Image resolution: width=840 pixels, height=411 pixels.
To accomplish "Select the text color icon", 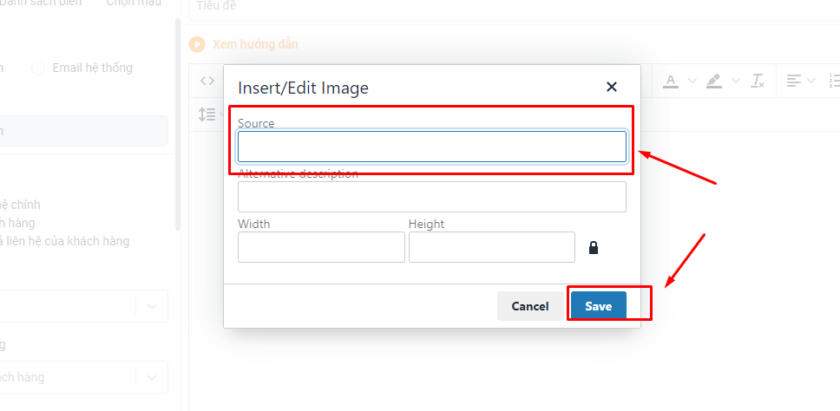I will pos(671,81).
